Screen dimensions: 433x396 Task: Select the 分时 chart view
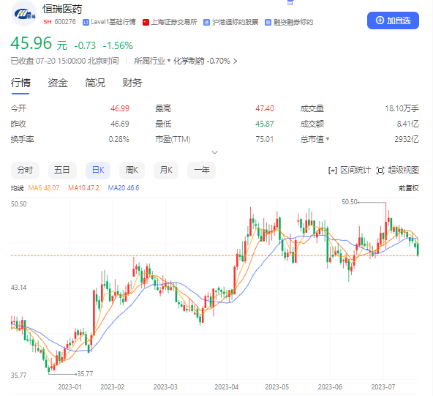coord(25,171)
